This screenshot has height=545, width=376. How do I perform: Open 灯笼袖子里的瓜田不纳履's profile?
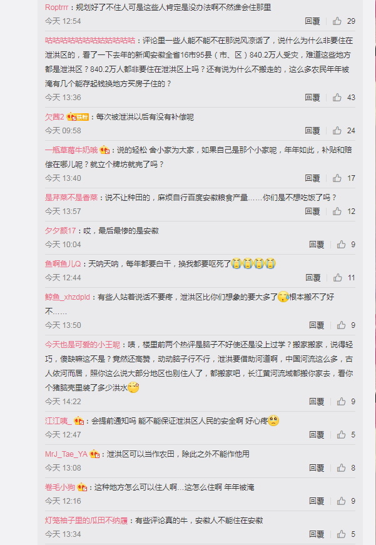(x=86, y=521)
